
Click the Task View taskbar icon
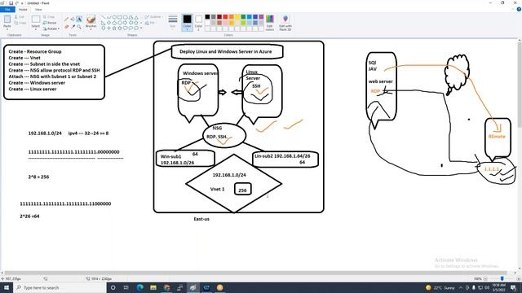coord(126,287)
